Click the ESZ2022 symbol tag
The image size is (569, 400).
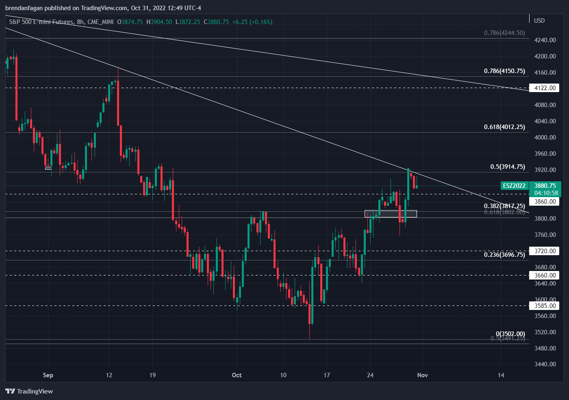(x=514, y=186)
